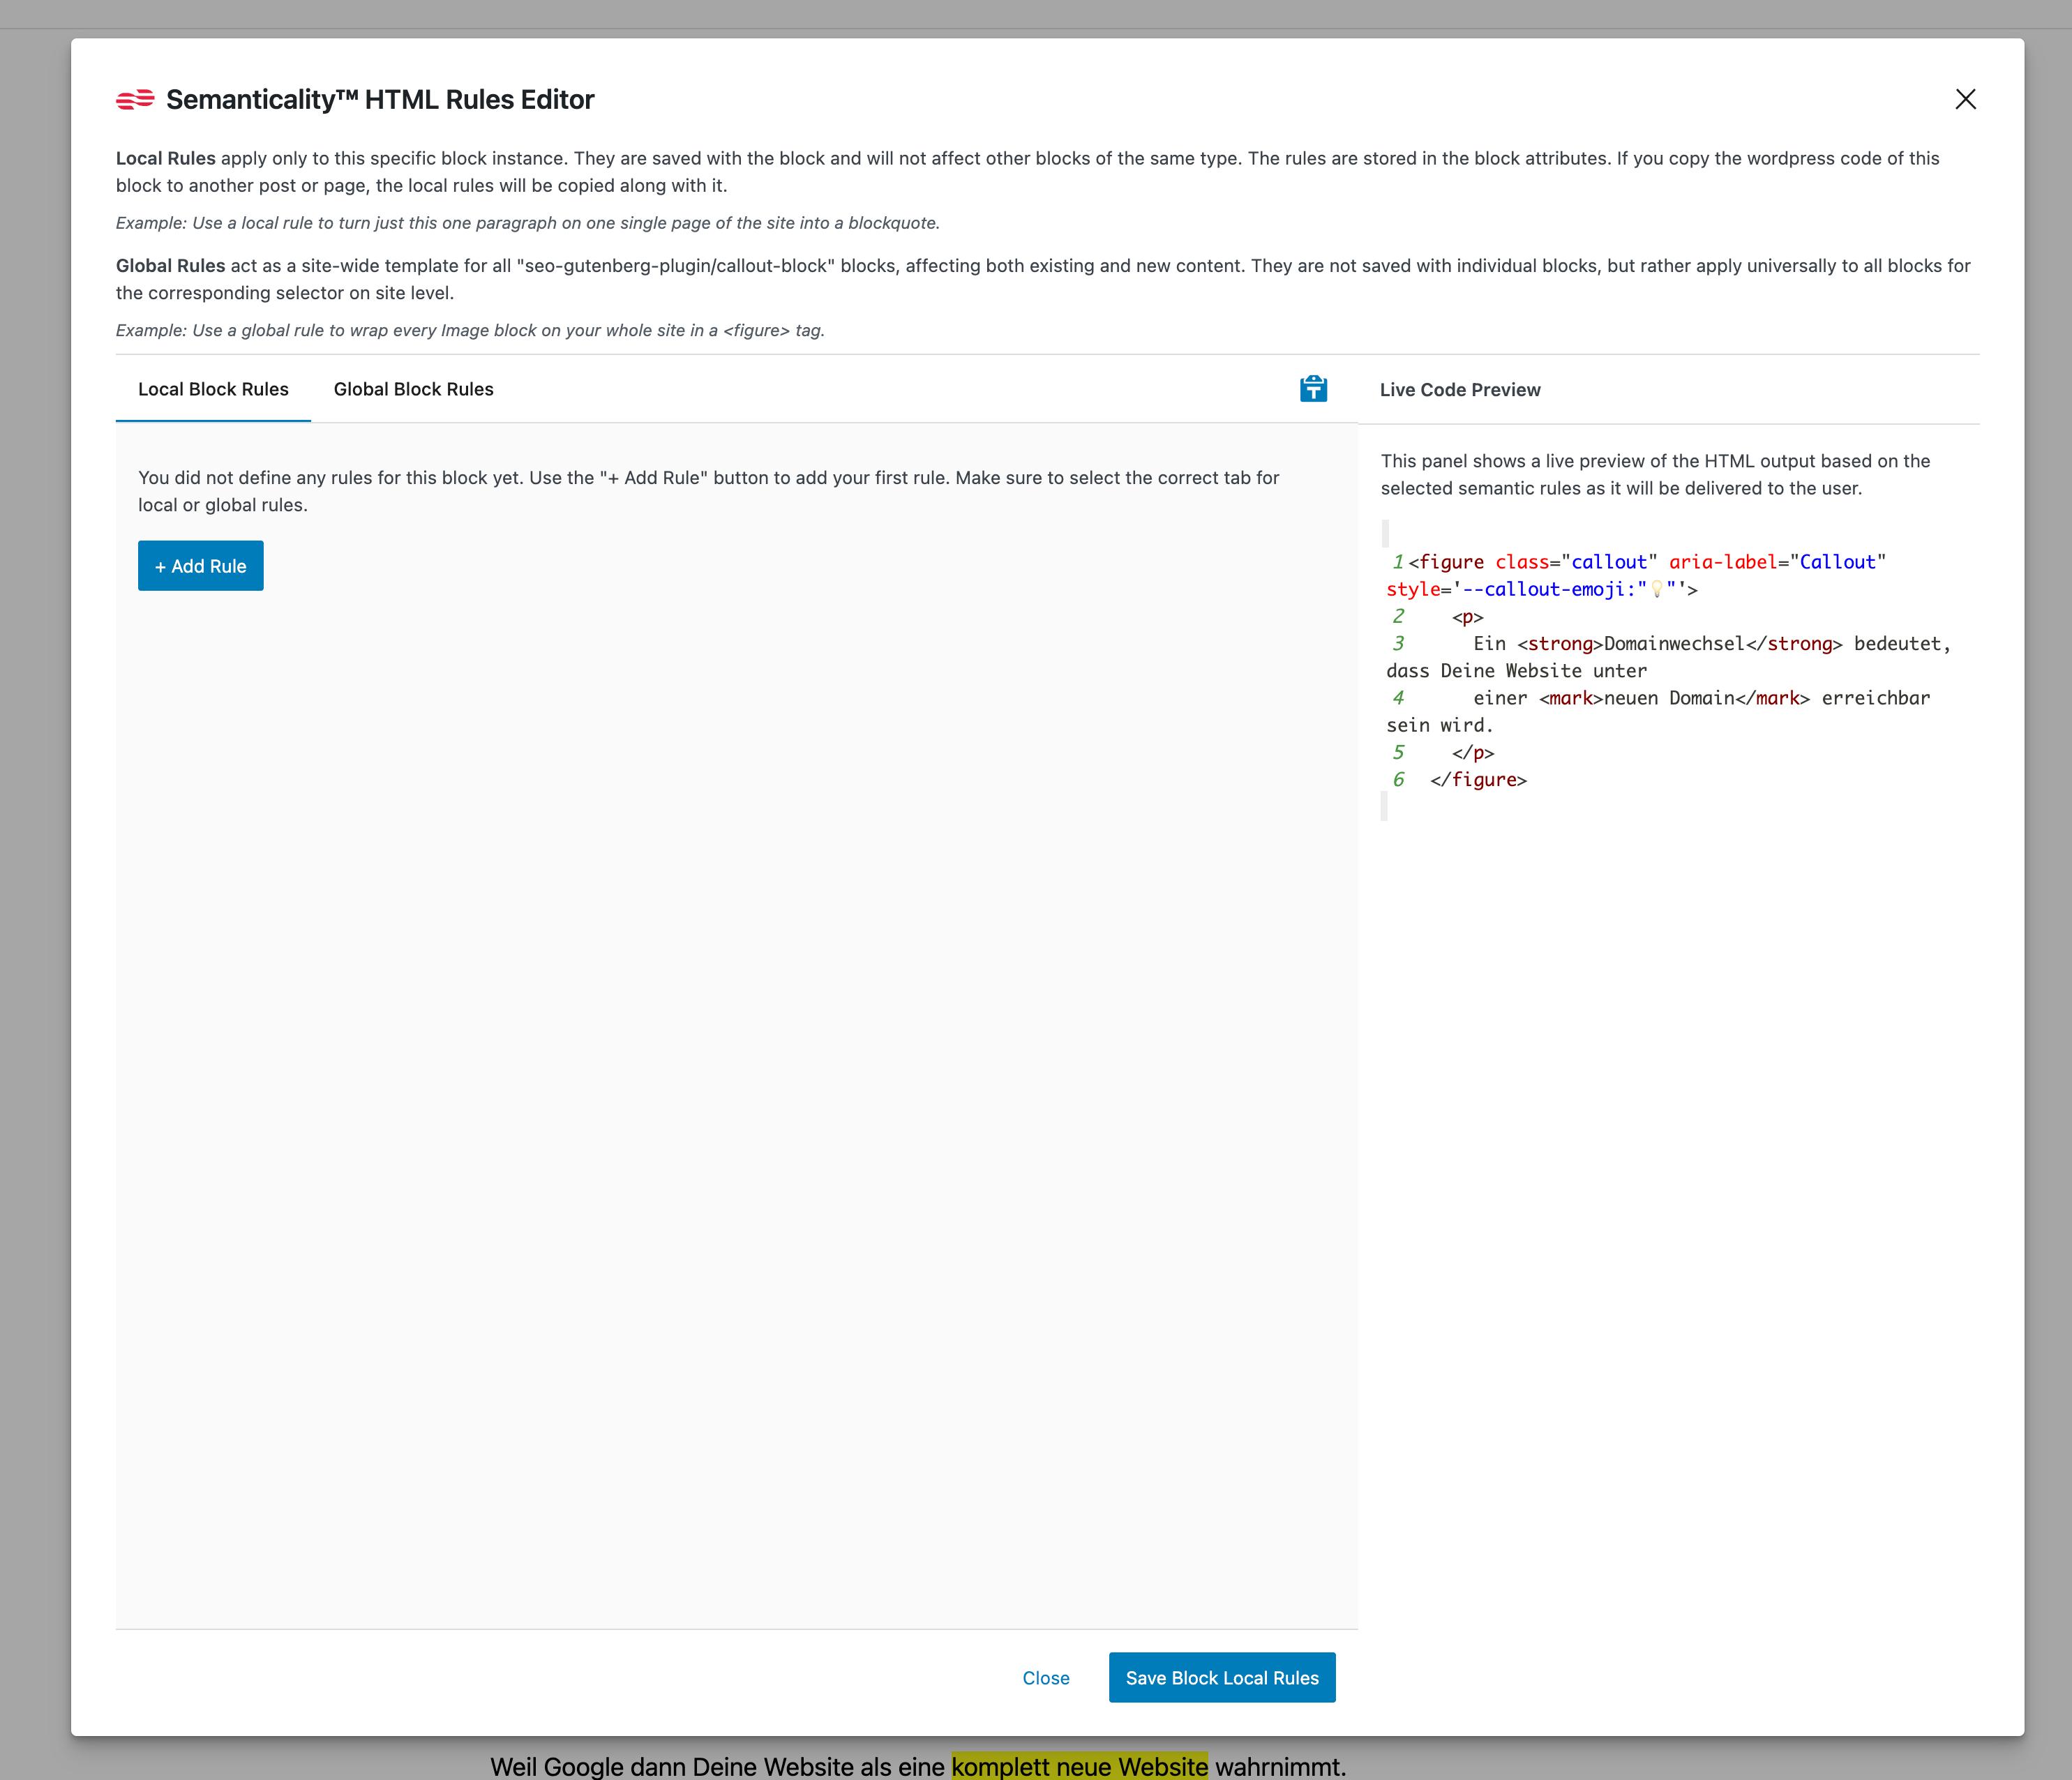Select the Local Block Rules tab

212,389
